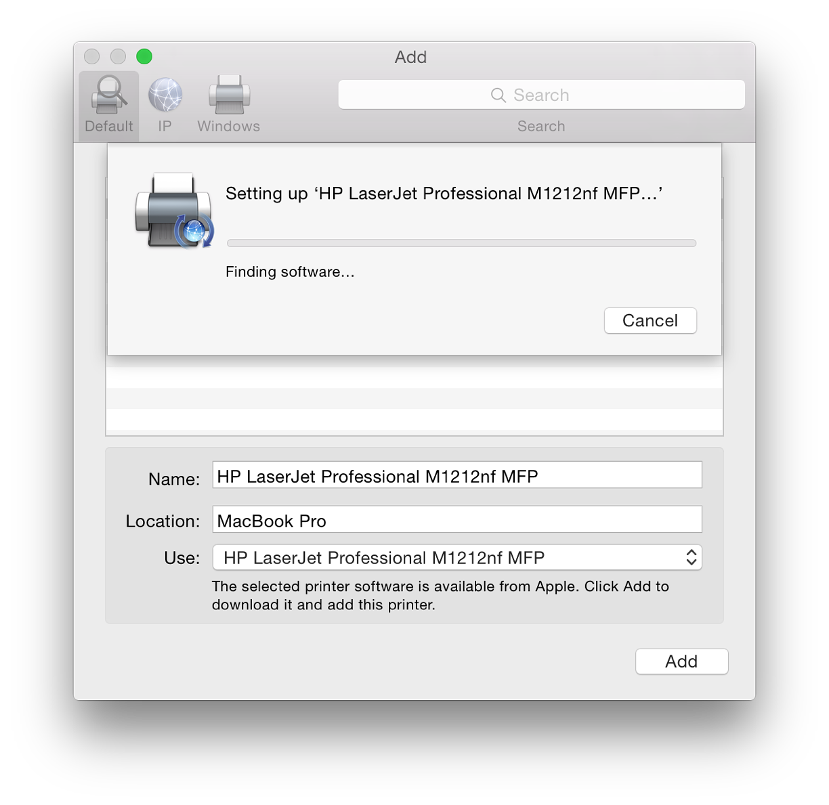Edit the Location field MacBook Pro
The width and height of the screenshot is (829, 805).
(x=457, y=519)
